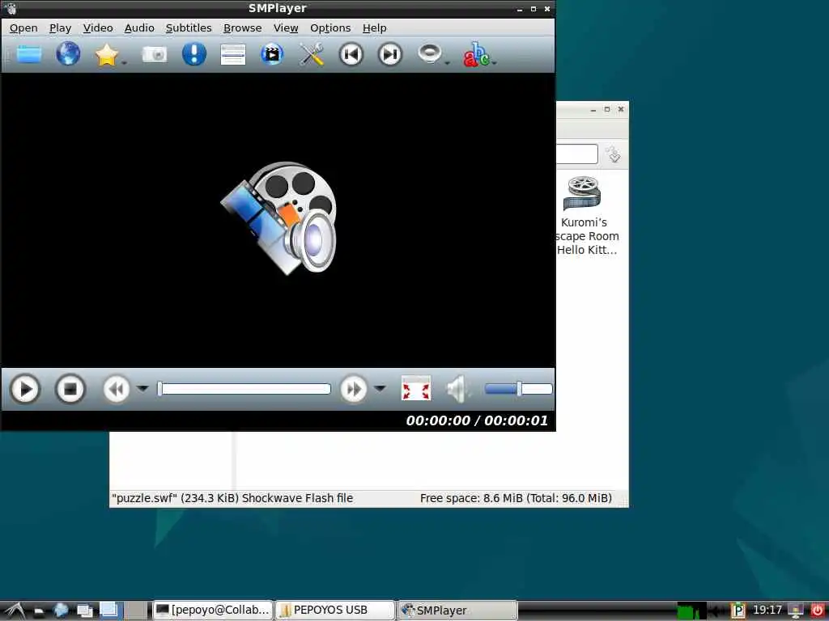Click the time display 00:00:00 / 00:00:01
This screenshot has width=829, height=621.
click(x=477, y=420)
